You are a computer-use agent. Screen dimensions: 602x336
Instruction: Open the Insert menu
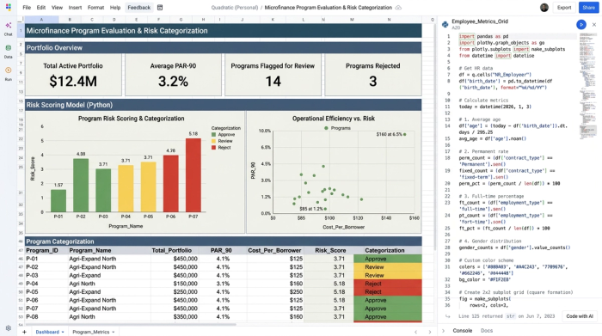click(x=75, y=7)
